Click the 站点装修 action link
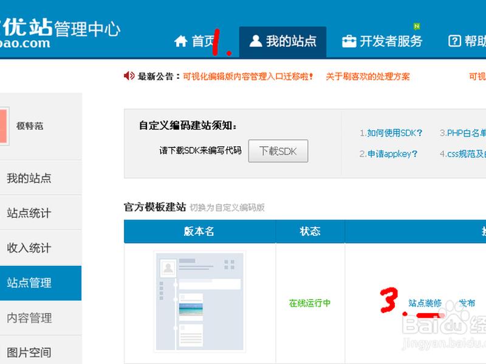 (425, 303)
